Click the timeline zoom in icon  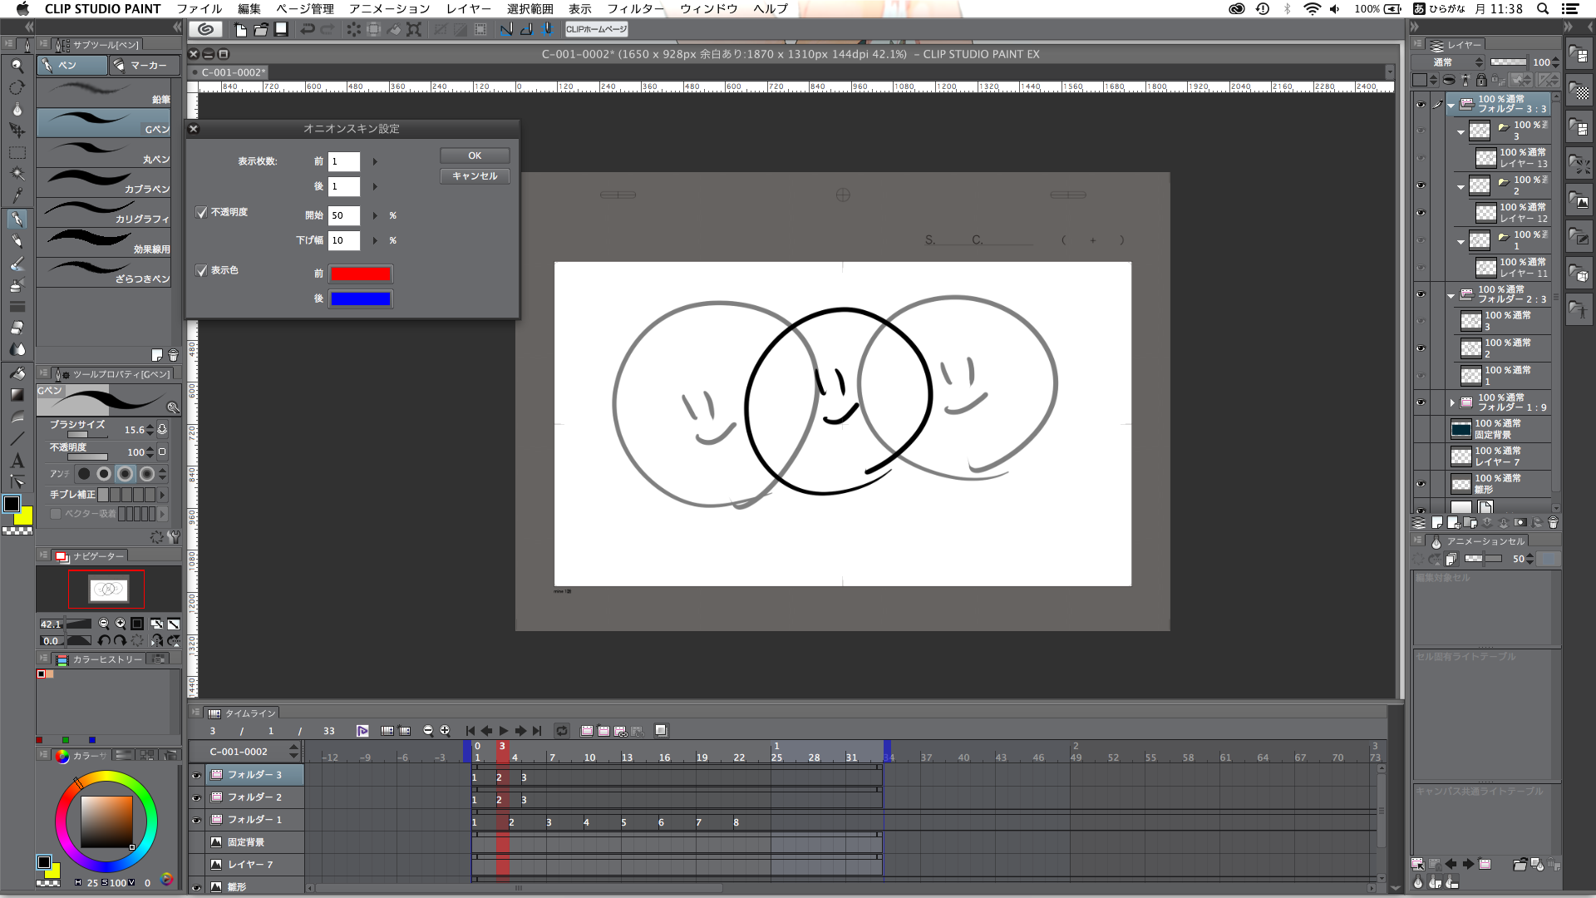445,731
